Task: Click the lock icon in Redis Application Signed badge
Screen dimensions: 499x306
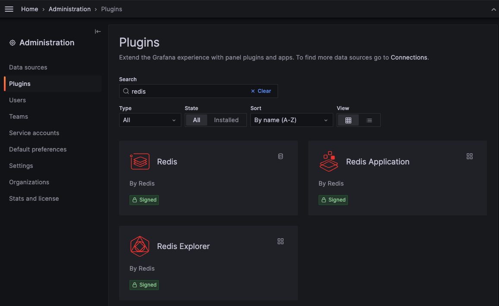Action: pyautogui.click(x=324, y=200)
